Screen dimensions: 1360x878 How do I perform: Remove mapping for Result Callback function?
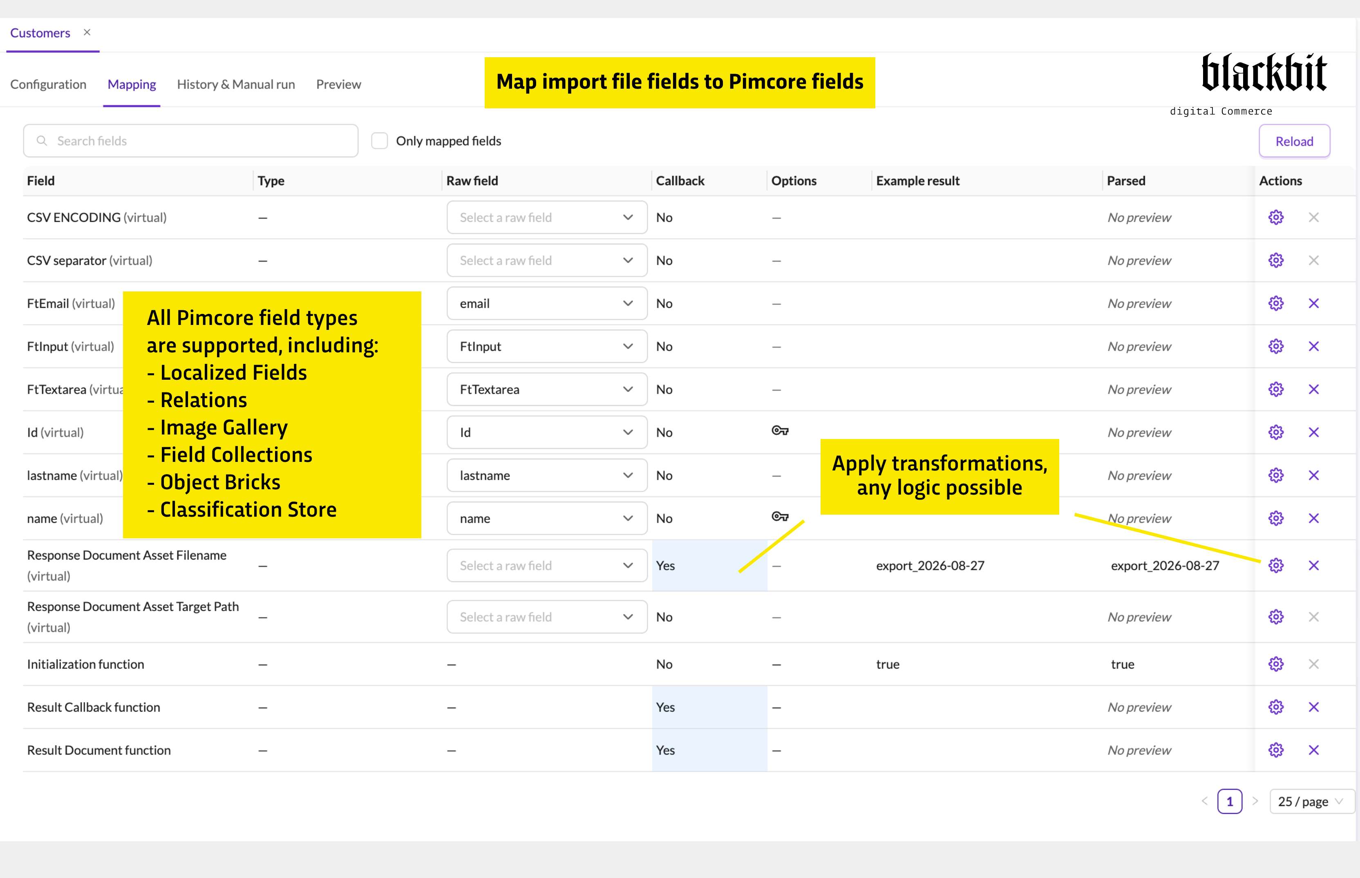pos(1314,707)
